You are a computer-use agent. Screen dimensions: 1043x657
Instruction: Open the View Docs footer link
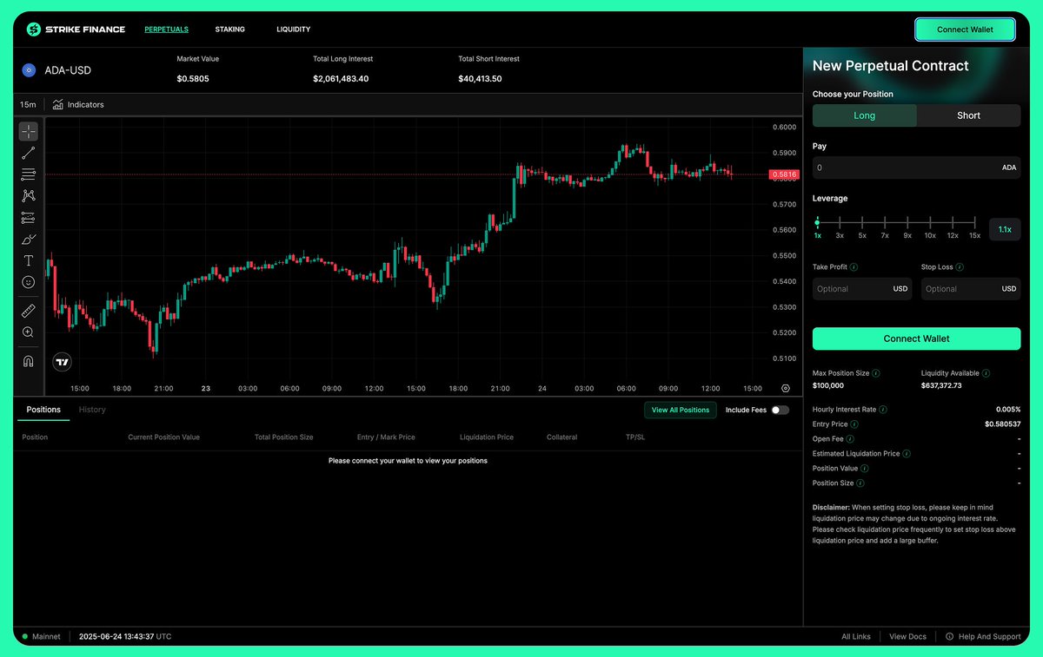click(x=907, y=636)
